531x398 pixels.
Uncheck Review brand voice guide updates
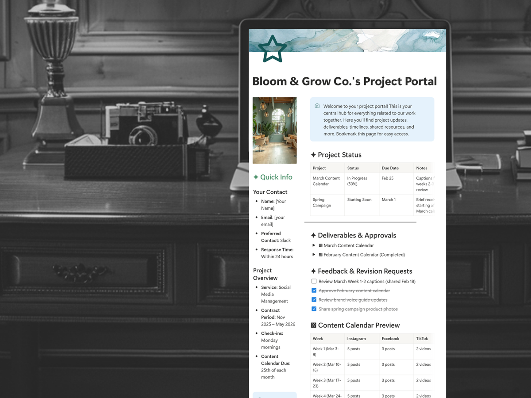(314, 300)
